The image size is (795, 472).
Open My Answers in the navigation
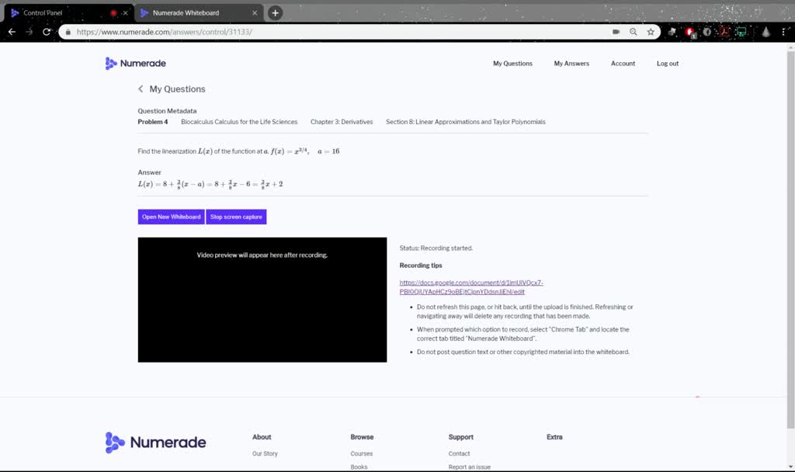pyautogui.click(x=571, y=63)
